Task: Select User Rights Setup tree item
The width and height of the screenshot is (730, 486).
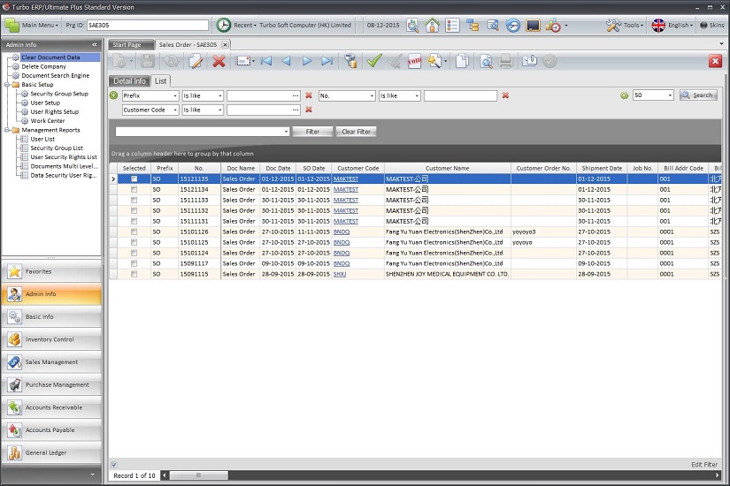Action: point(55,111)
